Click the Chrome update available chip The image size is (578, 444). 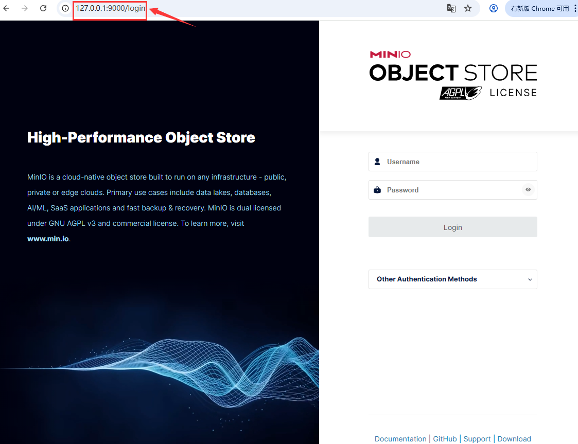coord(540,8)
